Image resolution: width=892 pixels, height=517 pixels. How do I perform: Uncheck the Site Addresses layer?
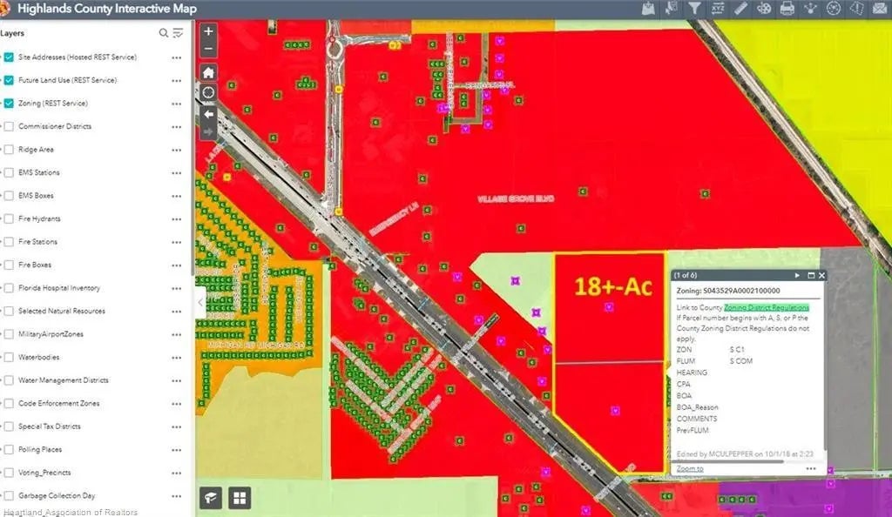point(9,57)
